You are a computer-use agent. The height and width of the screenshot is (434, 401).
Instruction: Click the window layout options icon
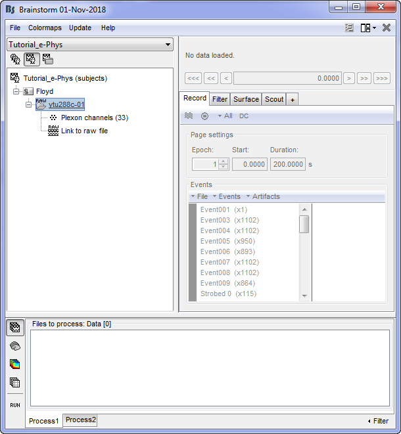tap(367, 28)
